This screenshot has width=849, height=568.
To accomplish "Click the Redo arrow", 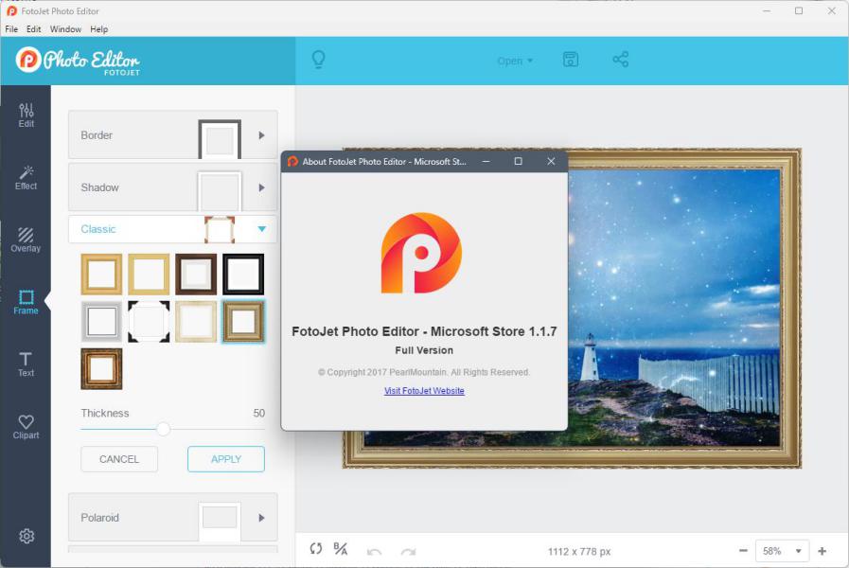I will [408, 552].
